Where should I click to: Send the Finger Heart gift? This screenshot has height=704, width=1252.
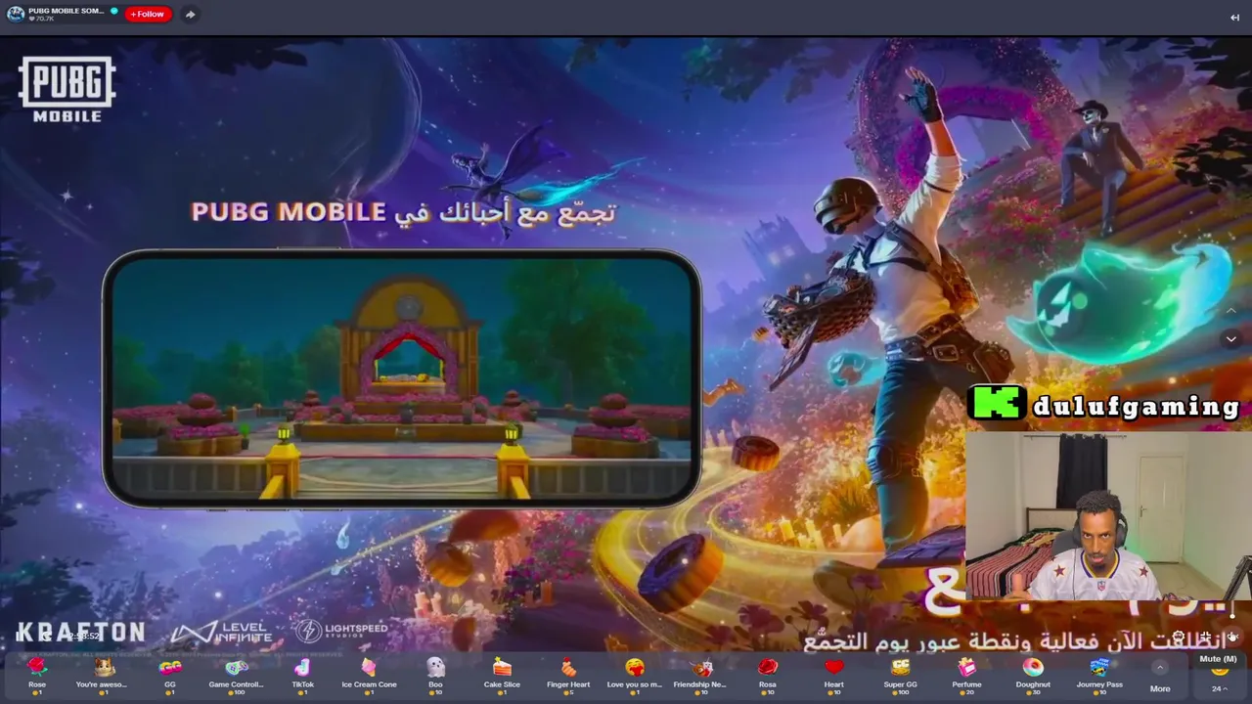point(568,675)
